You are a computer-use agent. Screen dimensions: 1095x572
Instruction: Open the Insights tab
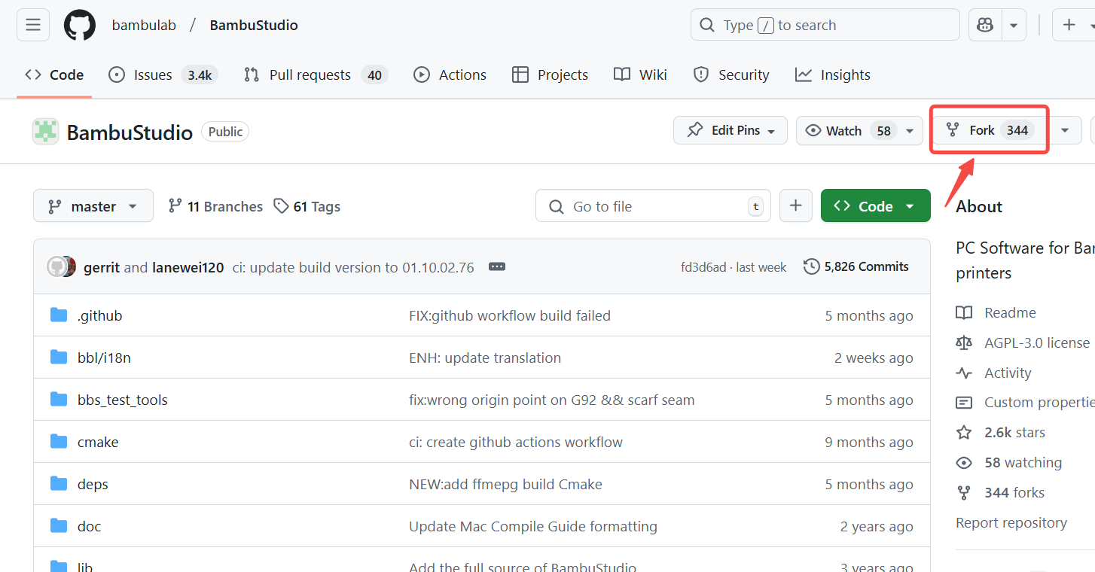pyautogui.click(x=833, y=75)
